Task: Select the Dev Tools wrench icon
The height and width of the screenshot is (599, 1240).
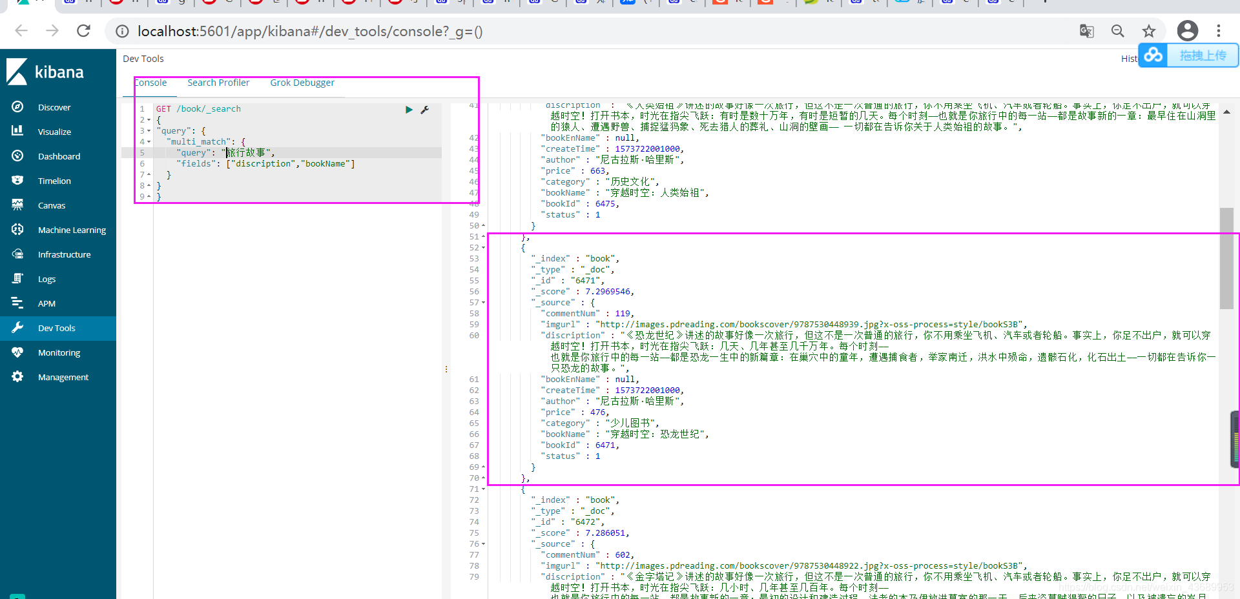Action: coord(17,327)
